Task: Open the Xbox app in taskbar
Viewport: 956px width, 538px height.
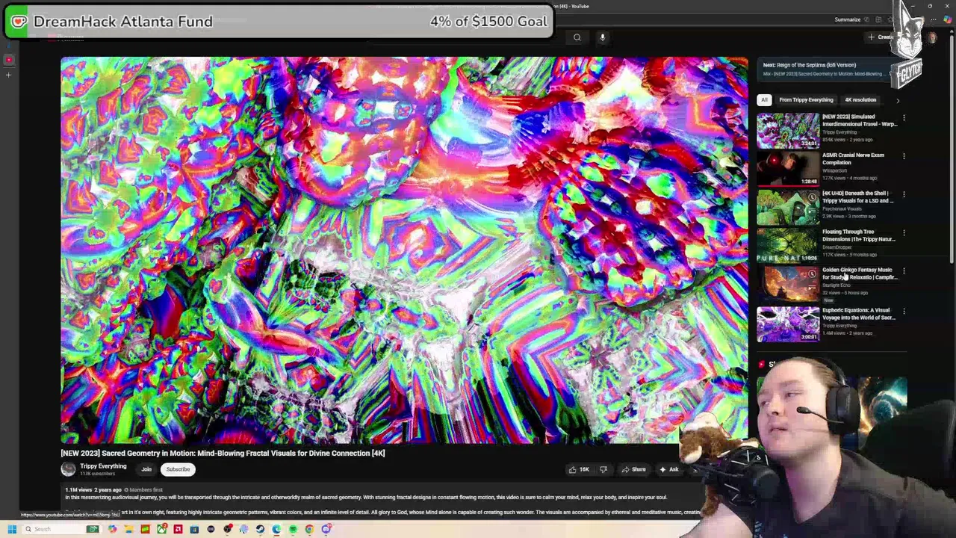Action: [x=161, y=529]
